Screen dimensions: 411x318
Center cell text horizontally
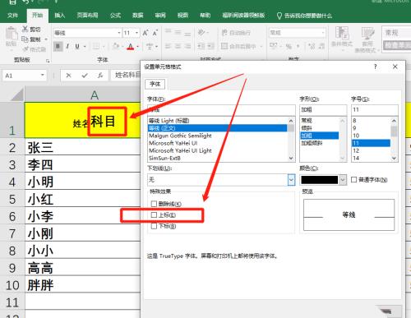(178, 46)
